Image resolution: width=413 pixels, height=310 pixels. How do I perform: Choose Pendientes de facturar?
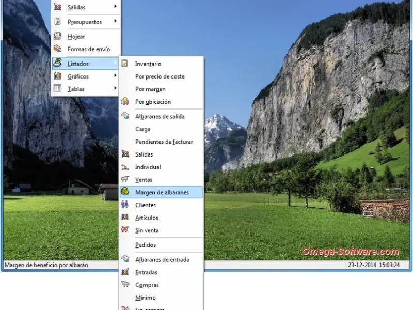point(161,142)
